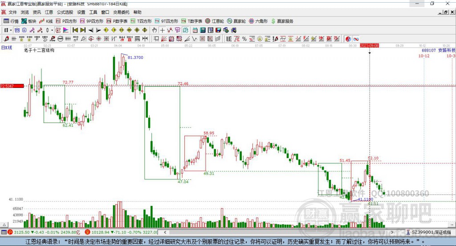This screenshot has height=246, width=456.
Task: Click the 81.3700 peak price label
Action: (135, 57)
